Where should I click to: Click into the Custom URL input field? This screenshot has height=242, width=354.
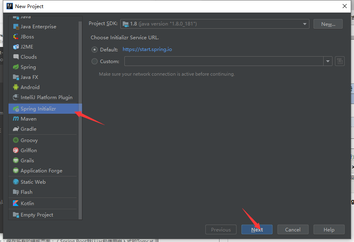pos(224,61)
